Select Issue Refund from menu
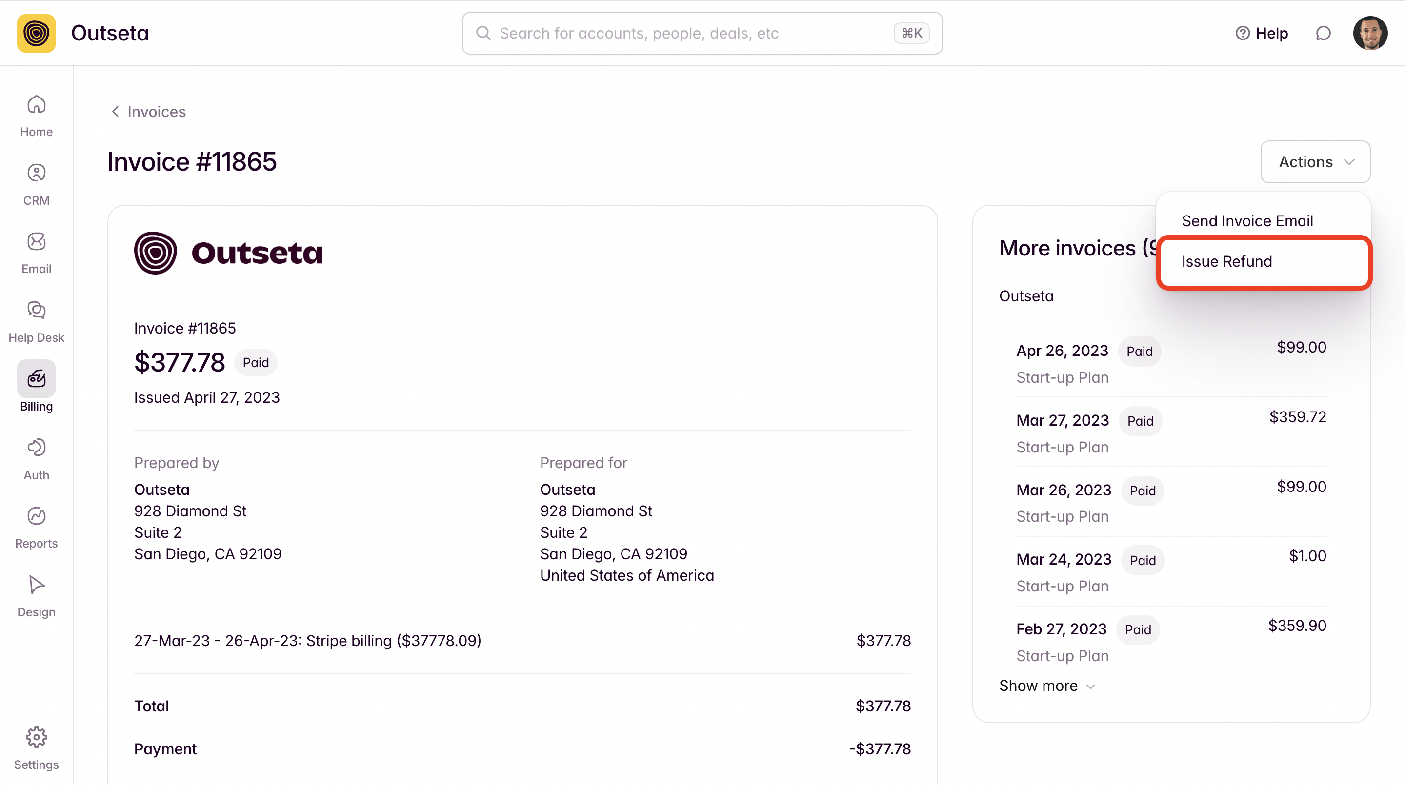The image size is (1405, 785). tap(1226, 262)
